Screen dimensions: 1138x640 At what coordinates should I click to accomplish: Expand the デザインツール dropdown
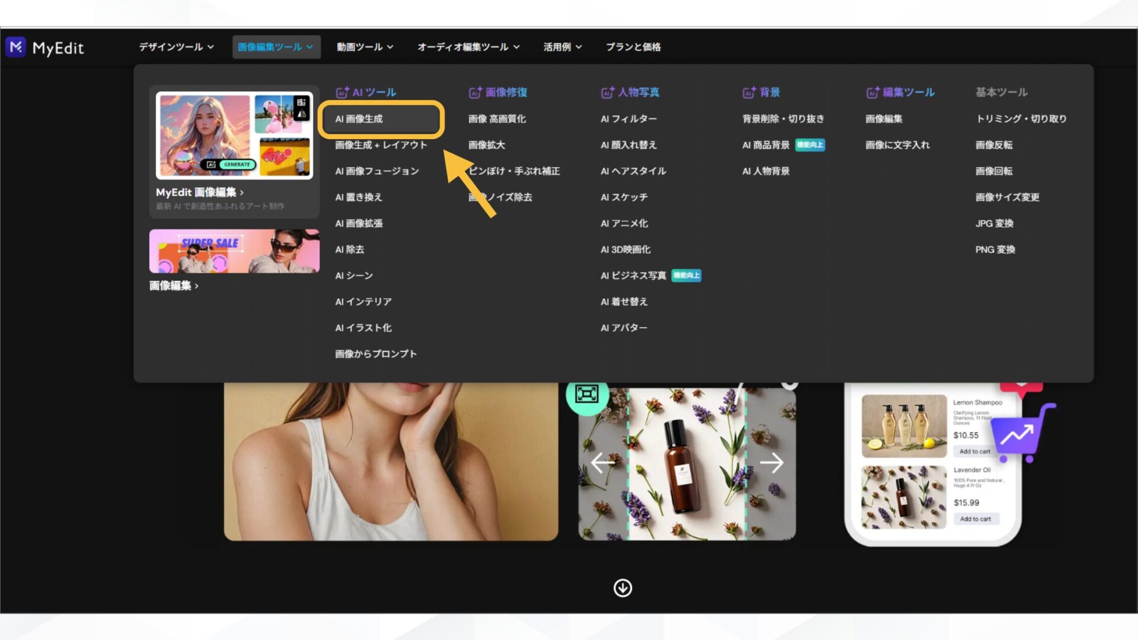click(174, 47)
